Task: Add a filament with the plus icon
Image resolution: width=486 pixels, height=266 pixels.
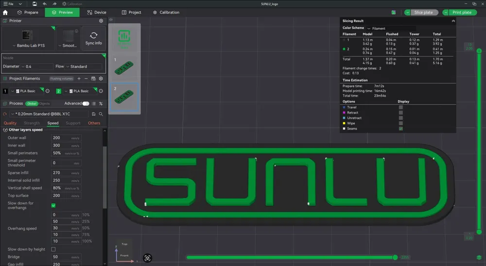Action: [x=79, y=79]
